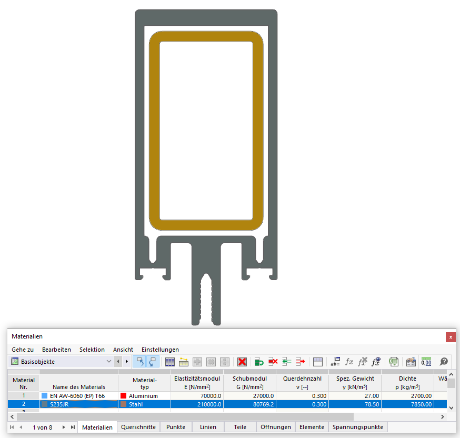Click the green insert row icon
Viewport: 460px width, 438px height.
(x=259, y=362)
